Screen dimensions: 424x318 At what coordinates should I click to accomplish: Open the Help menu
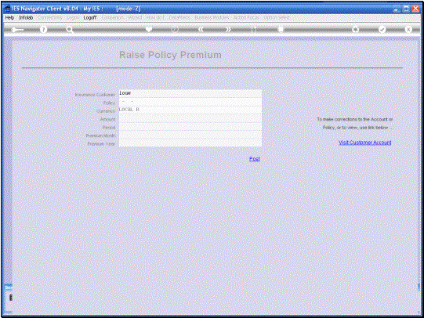[9, 17]
